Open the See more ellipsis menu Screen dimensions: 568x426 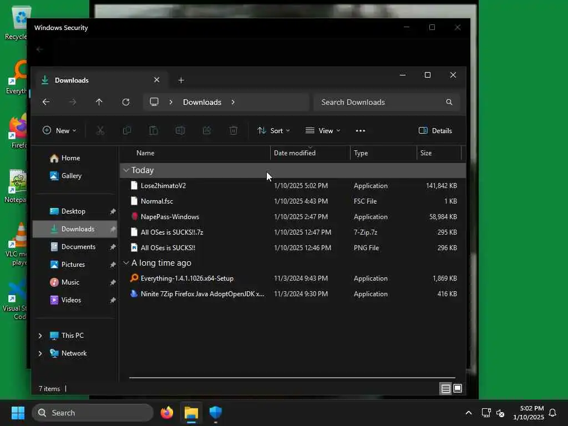click(x=361, y=131)
